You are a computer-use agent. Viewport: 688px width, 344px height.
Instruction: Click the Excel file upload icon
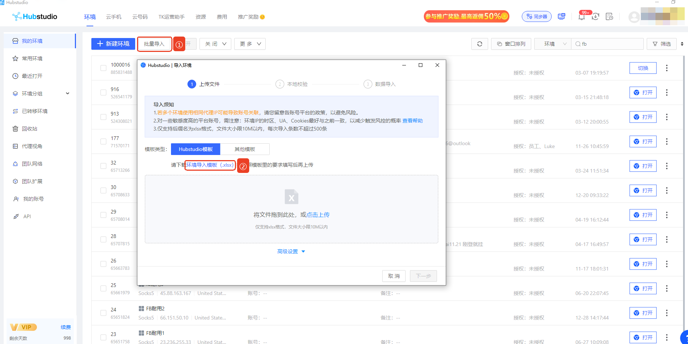291,197
